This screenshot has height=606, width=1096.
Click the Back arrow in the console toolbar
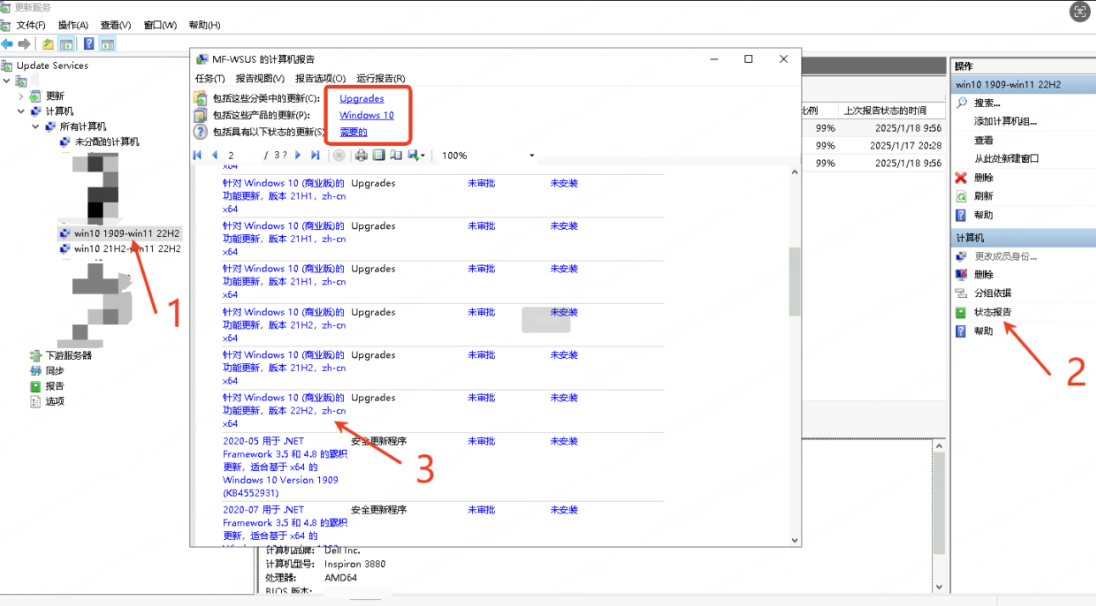pos(7,44)
